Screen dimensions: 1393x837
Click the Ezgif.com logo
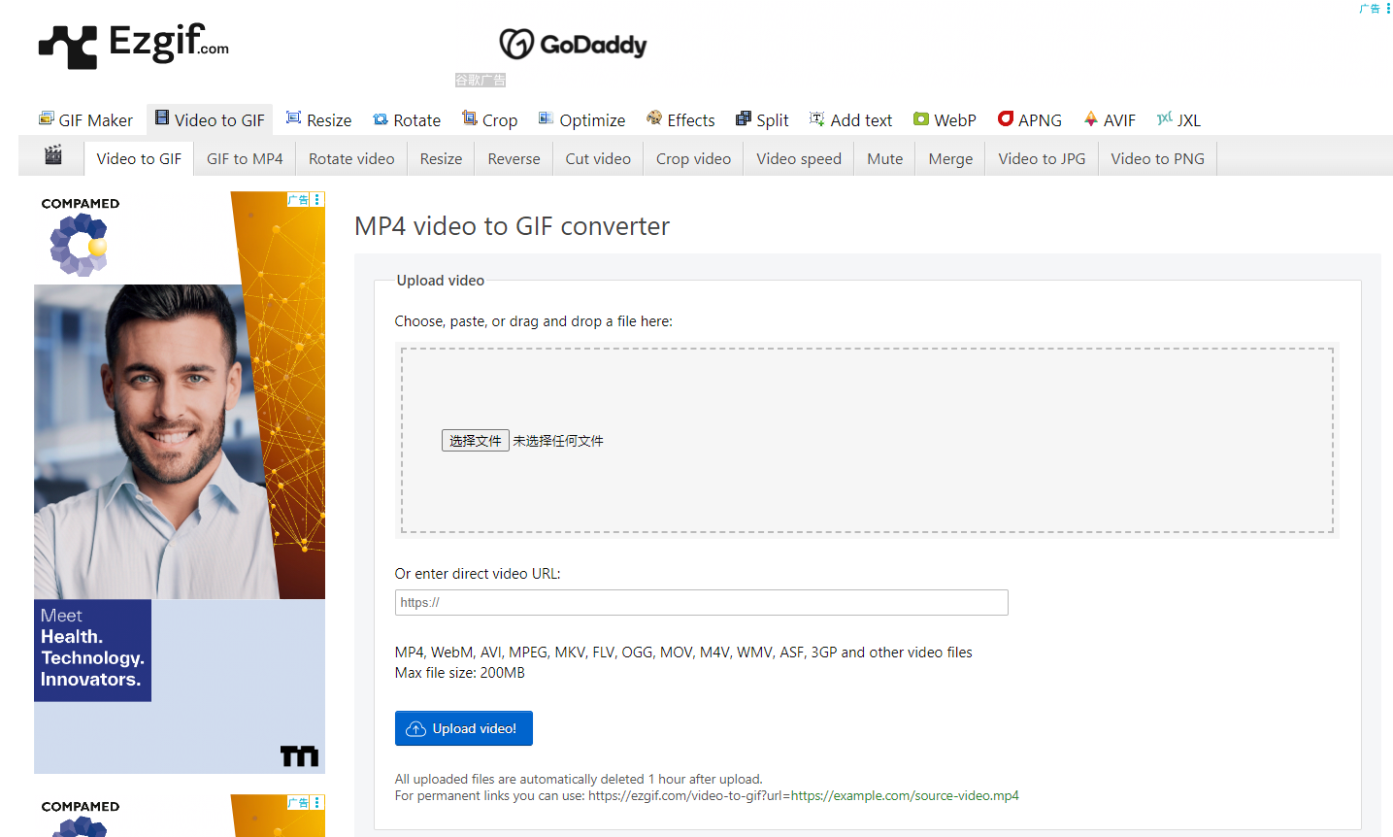coord(134,45)
